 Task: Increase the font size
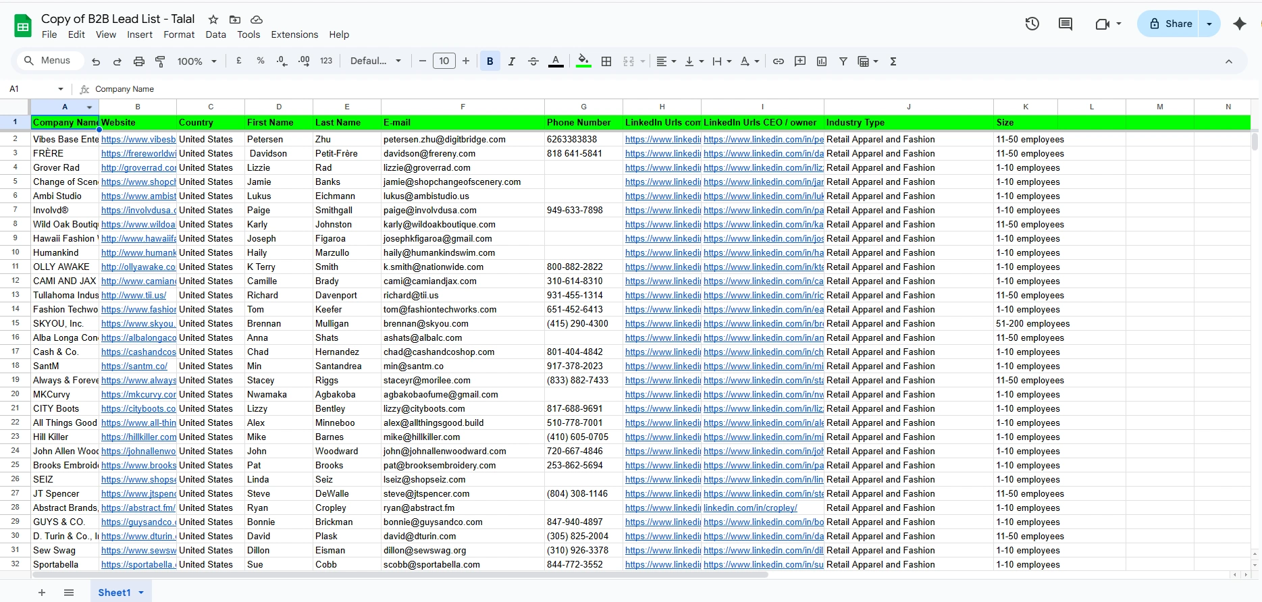[x=466, y=61]
